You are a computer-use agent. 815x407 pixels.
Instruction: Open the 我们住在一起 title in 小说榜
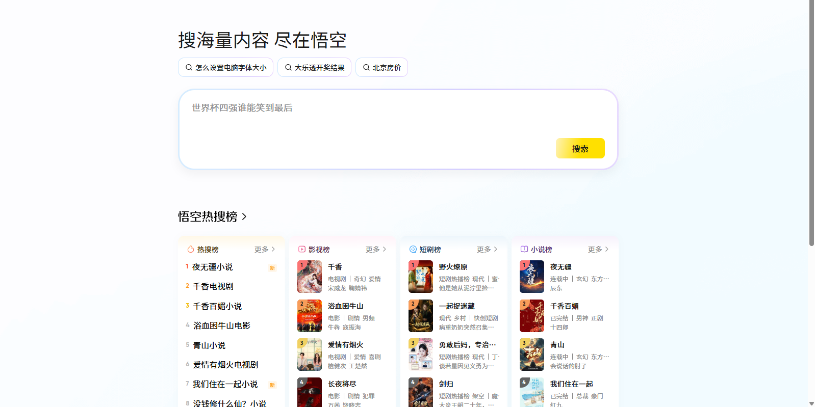pyautogui.click(x=571, y=384)
